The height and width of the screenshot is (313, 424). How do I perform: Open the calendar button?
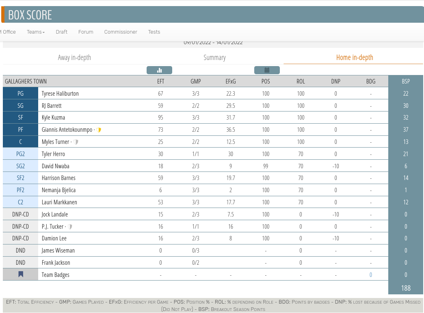click(x=267, y=70)
